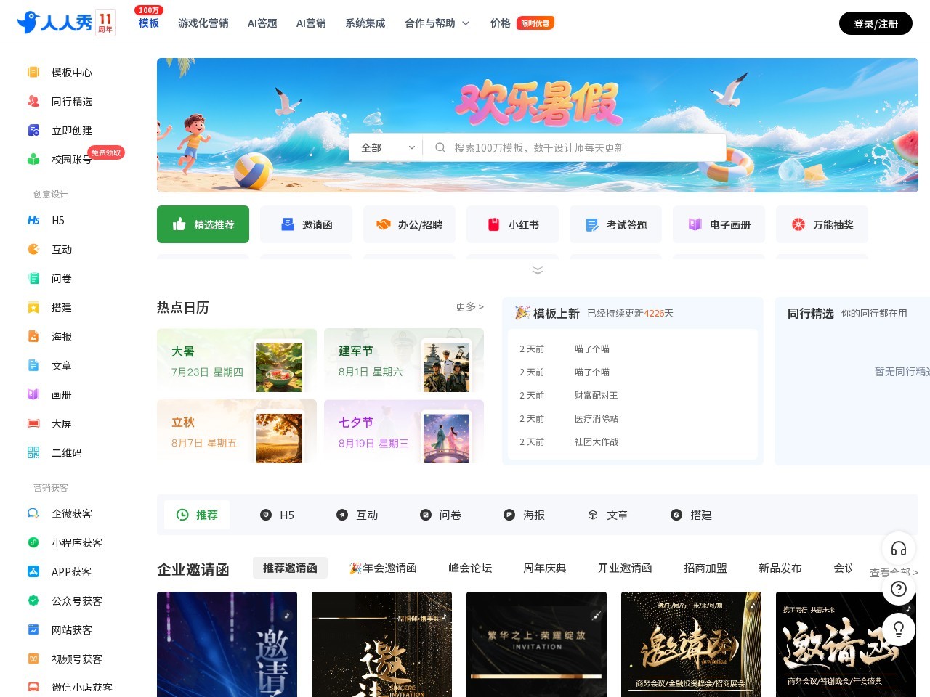This screenshot has width=930, height=697.
Task: Open the 全部 search category dropdown
Action: [x=387, y=147]
